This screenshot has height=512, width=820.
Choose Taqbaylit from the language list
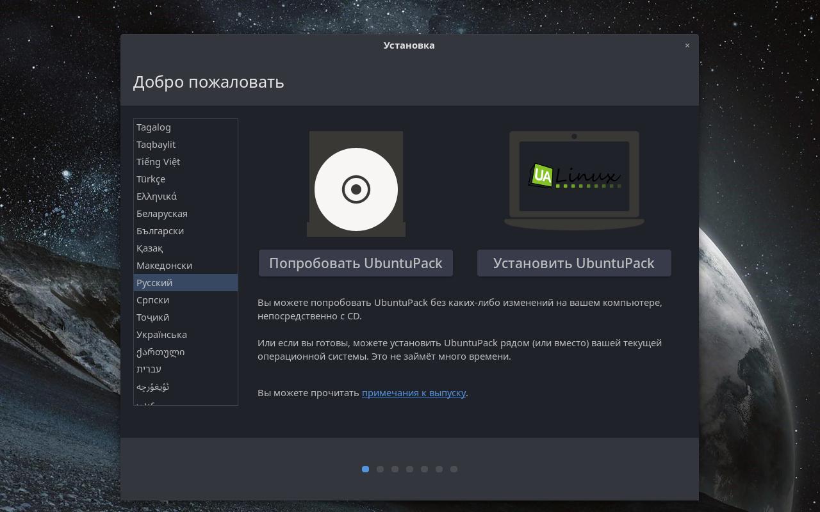[x=186, y=145]
